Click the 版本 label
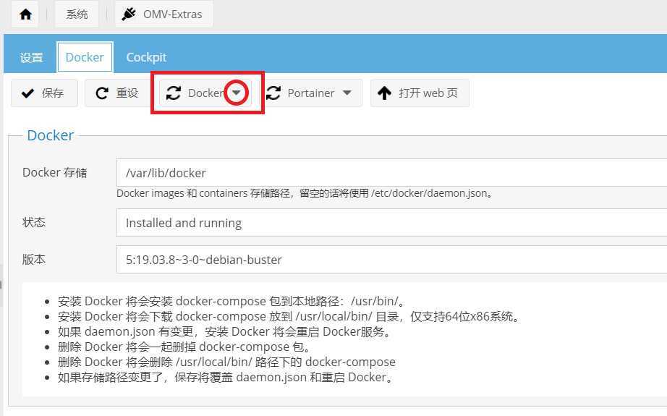The image size is (667, 416). [x=33, y=259]
